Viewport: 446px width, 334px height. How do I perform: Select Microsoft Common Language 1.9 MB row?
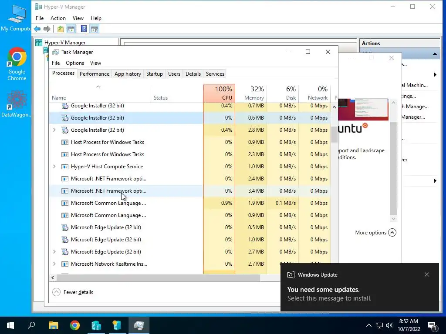click(x=190, y=203)
